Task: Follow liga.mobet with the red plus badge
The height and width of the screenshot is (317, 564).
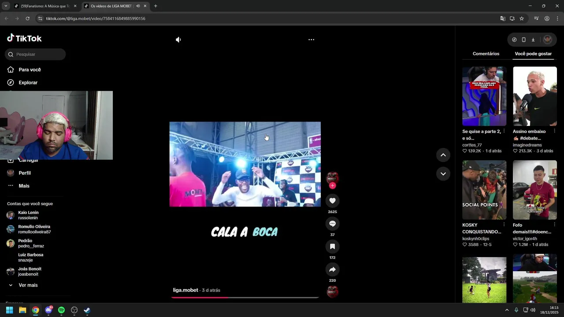Action: 332,186
